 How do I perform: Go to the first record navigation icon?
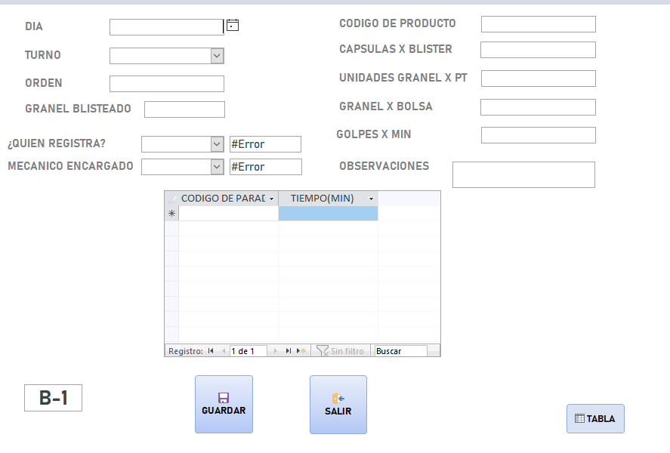(211, 350)
